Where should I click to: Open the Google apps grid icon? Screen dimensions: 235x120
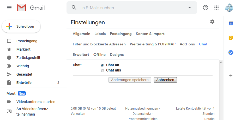pos(216,8)
